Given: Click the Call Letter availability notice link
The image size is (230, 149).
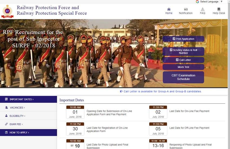Looking at the screenshot, I should coord(162,92).
